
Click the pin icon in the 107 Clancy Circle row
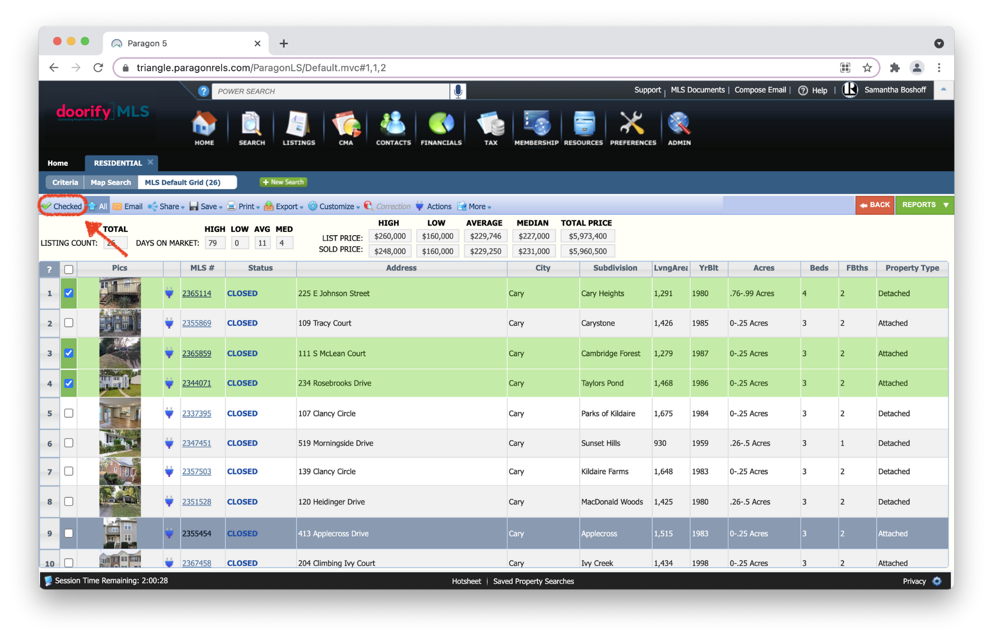[169, 414]
